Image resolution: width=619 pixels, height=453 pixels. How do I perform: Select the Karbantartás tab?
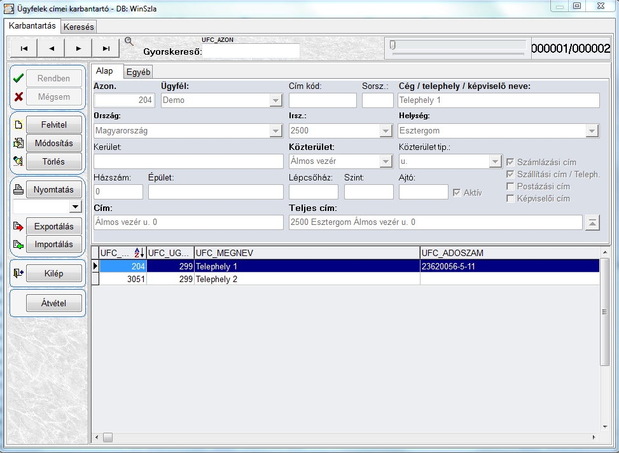(32, 25)
